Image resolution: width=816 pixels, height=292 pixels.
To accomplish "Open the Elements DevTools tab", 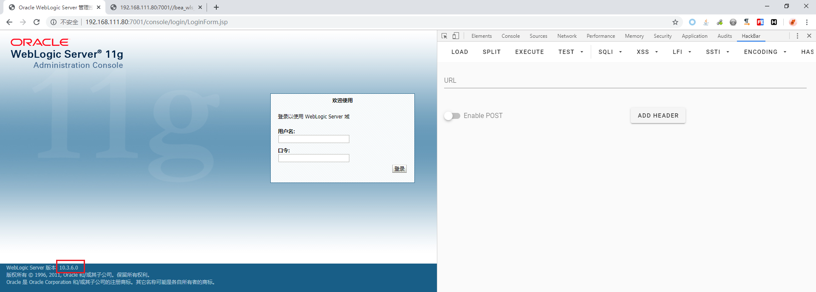I will tap(482, 36).
